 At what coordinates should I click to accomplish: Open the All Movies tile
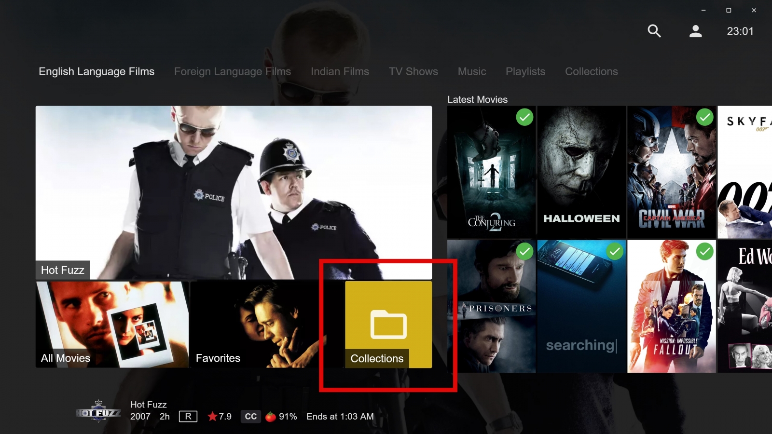point(112,325)
